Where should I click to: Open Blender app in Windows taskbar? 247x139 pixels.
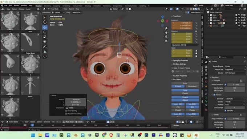tap(196, 135)
